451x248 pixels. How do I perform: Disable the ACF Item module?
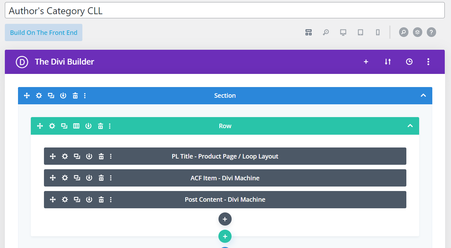pos(89,178)
